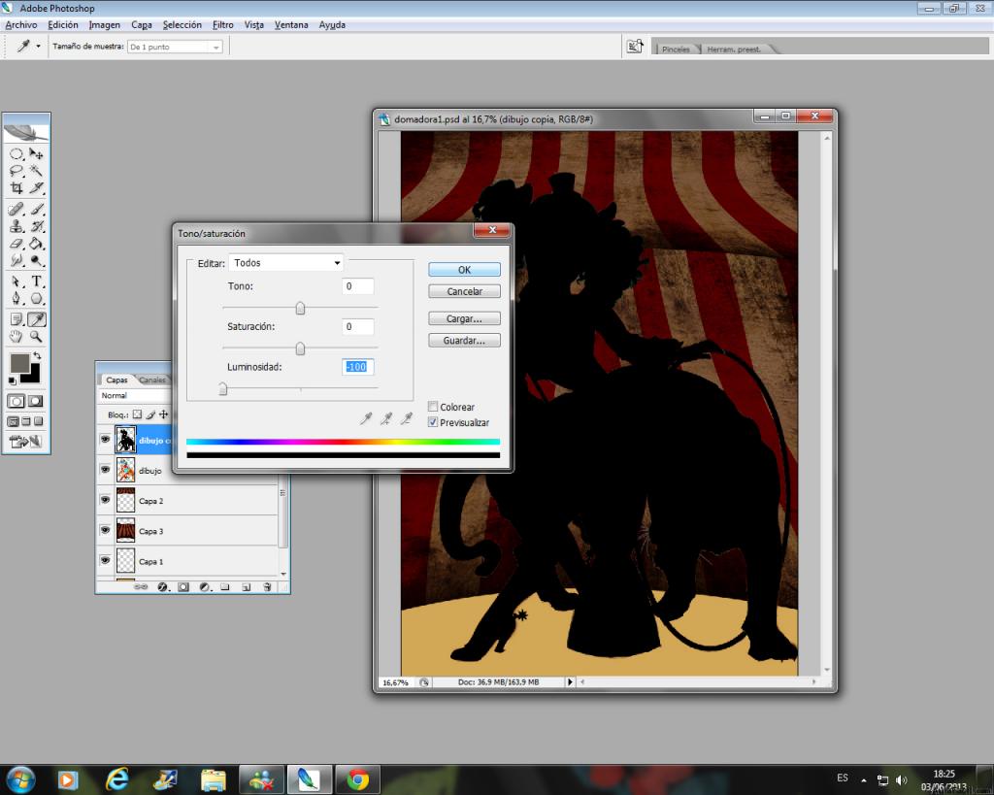Viewport: 994px width, 795px height.
Task: Select the Zoom magnifier tool
Action: (x=36, y=337)
